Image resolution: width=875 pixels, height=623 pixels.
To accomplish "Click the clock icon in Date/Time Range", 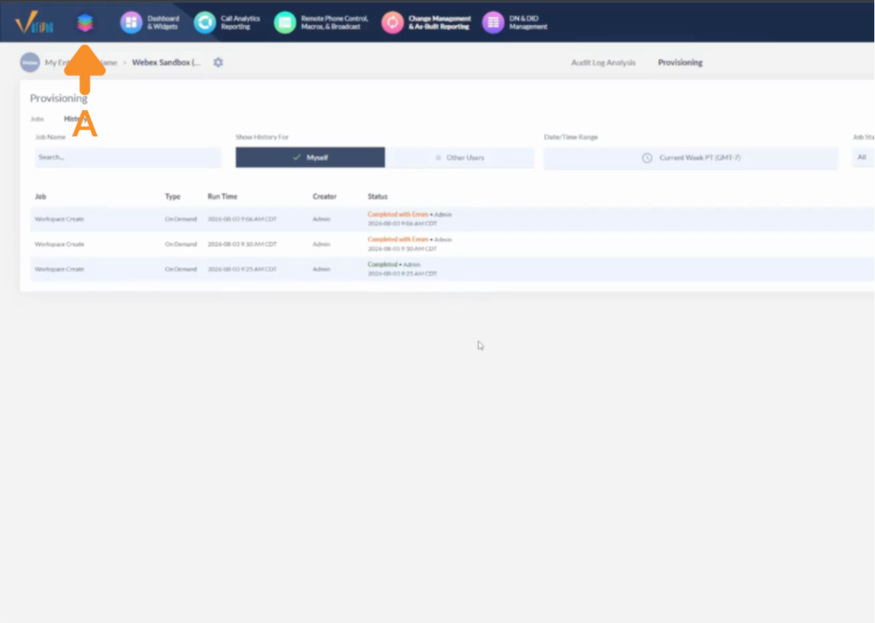I will pos(647,158).
